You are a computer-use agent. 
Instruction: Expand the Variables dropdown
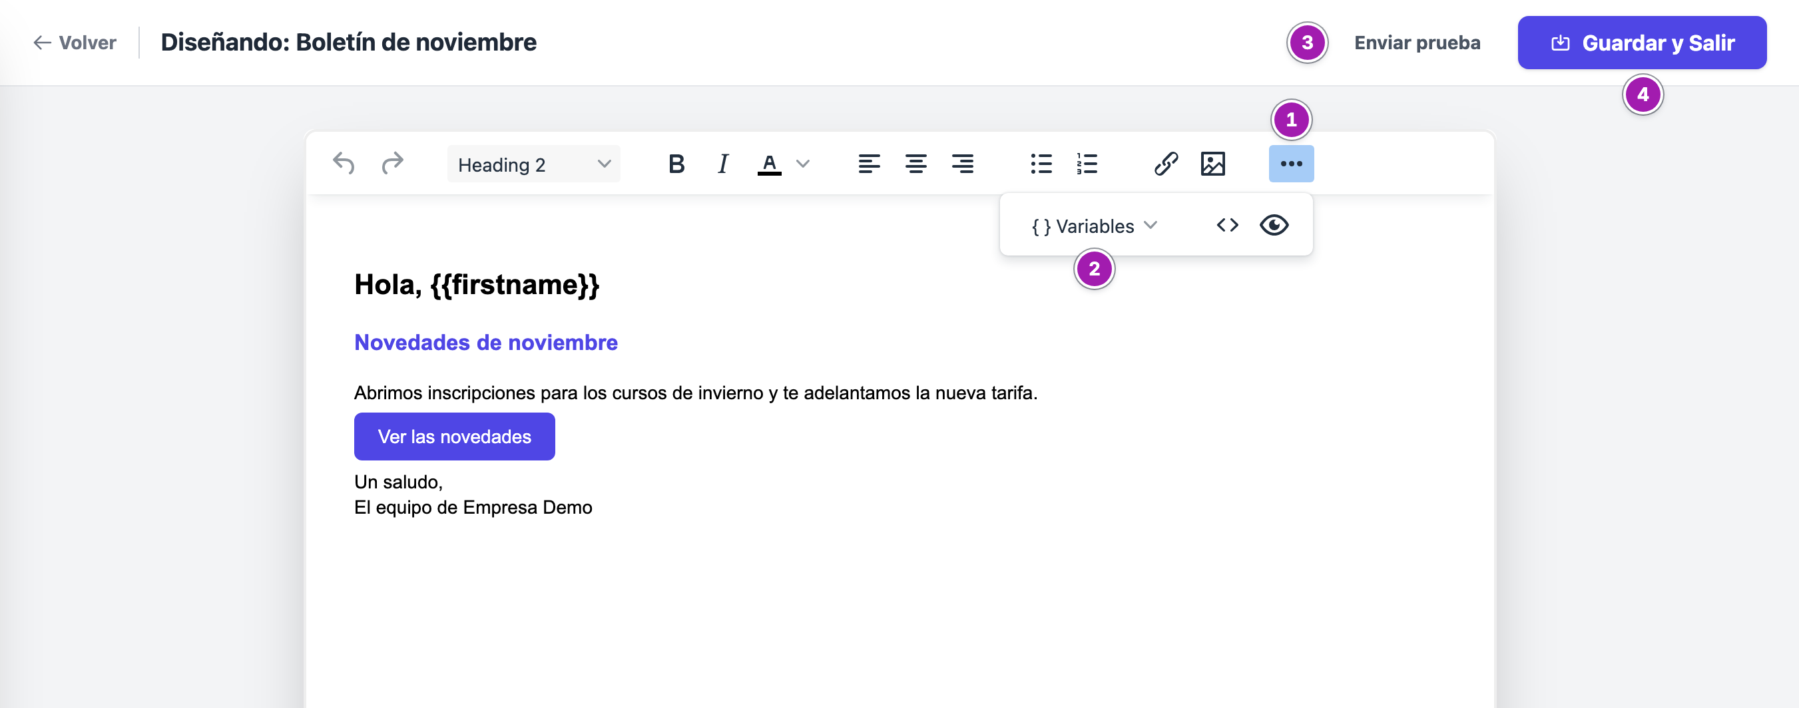point(1095,226)
